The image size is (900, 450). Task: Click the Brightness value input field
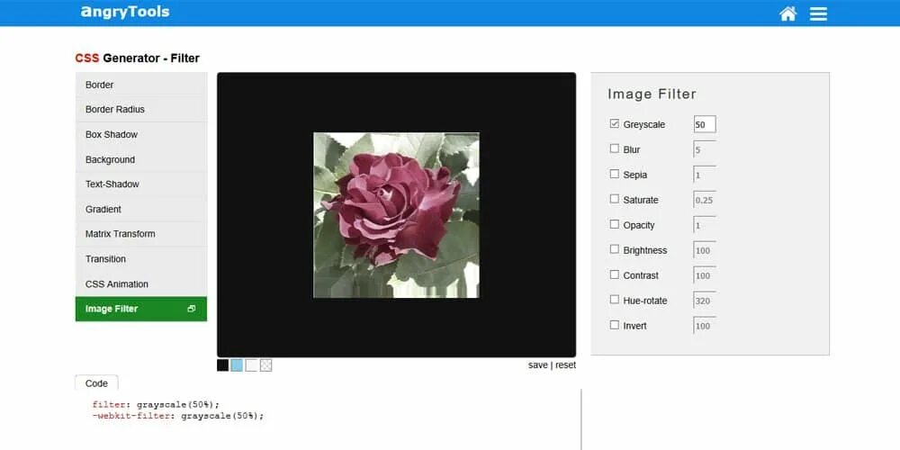pyautogui.click(x=705, y=250)
